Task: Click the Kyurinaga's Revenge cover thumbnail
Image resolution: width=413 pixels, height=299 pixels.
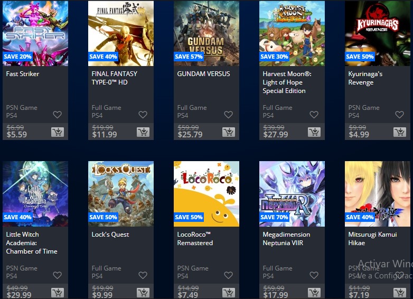Action: pos(378,33)
